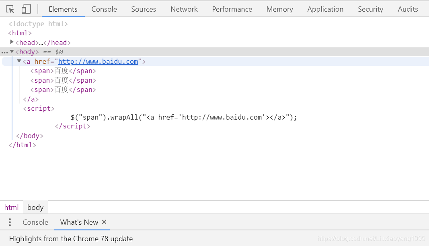
Task: Click the ellipsis actions next to body
Action: pos(5,52)
